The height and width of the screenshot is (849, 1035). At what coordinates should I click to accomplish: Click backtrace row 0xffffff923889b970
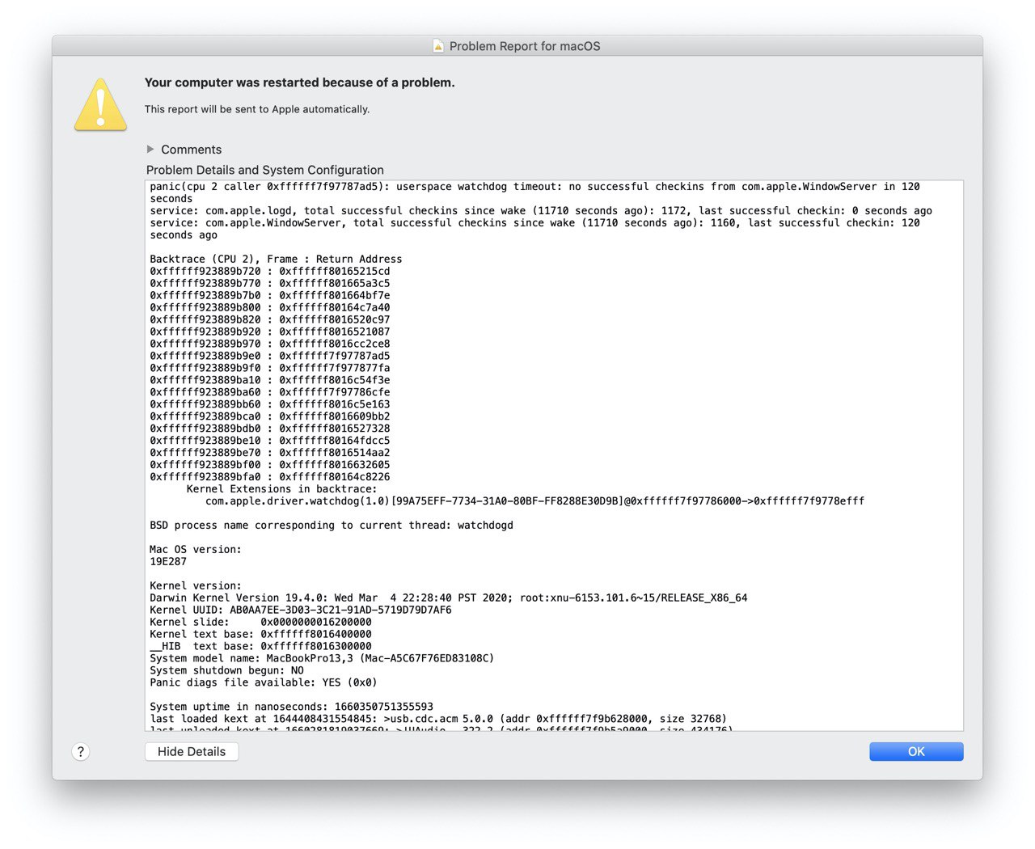pos(270,344)
